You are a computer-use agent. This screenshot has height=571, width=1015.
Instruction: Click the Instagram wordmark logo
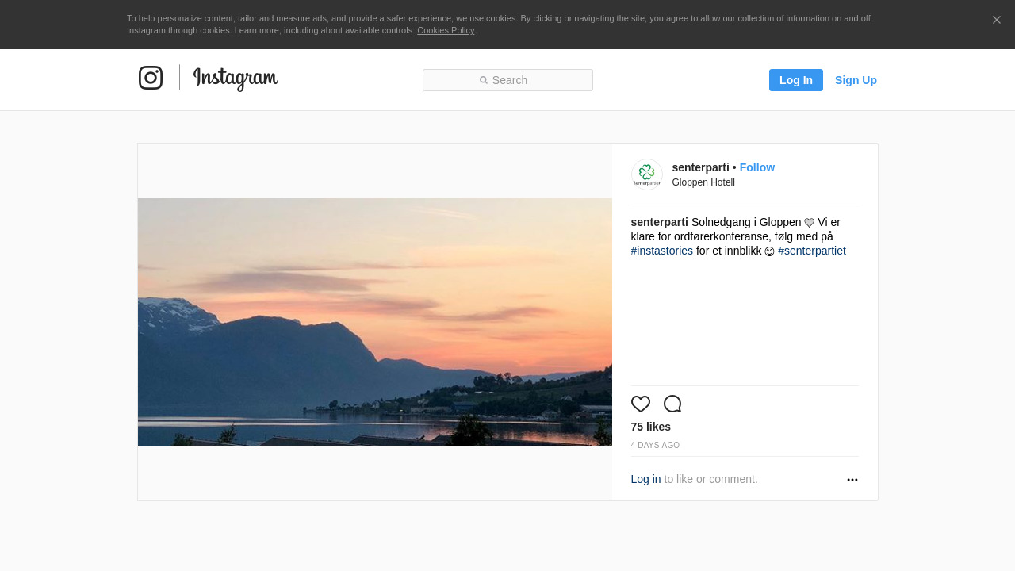click(235, 79)
